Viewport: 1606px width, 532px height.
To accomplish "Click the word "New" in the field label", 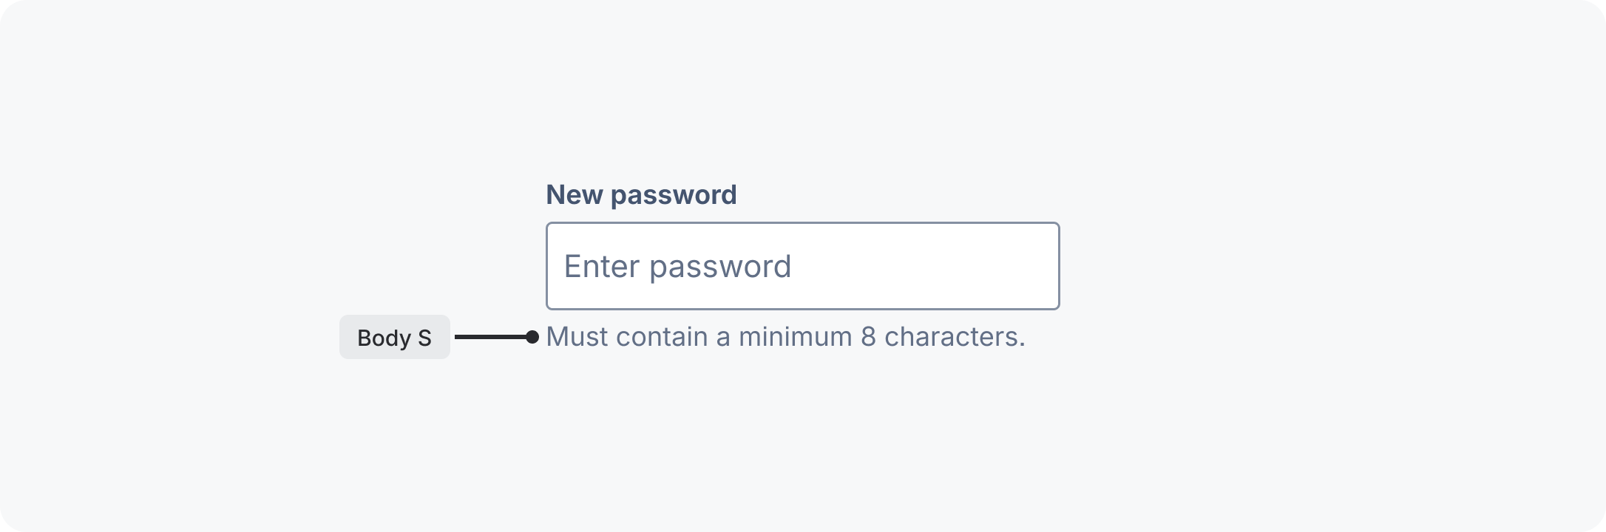I will (x=575, y=195).
